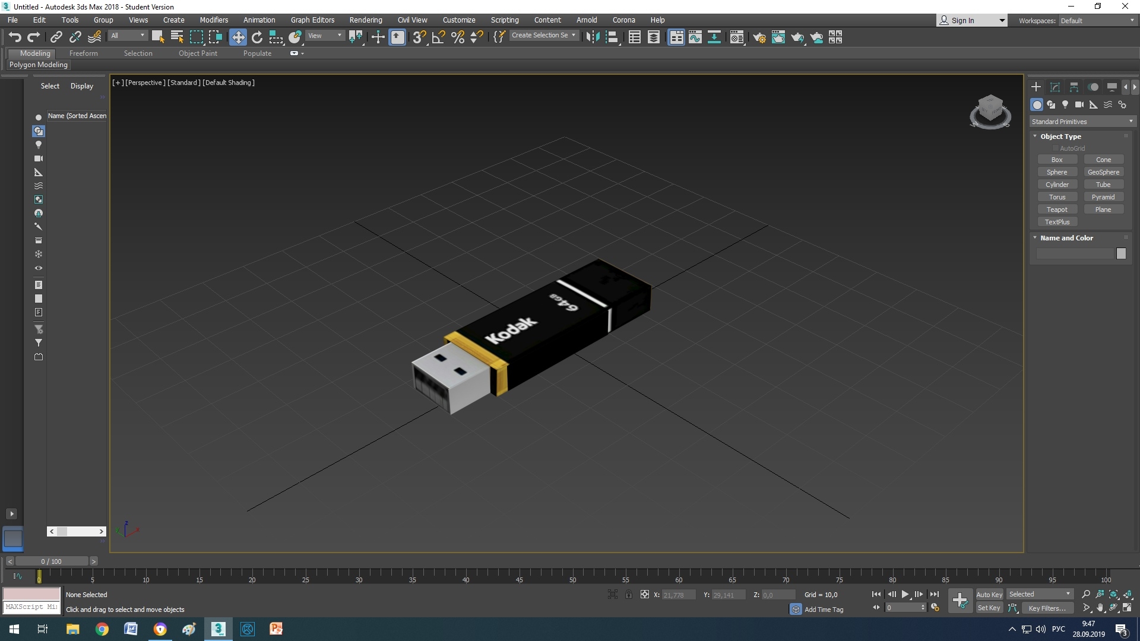Toggle Angle Snap in toolbar
This screenshot has height=641, width=1140.
pyautogui.click(x=438, y=37)
